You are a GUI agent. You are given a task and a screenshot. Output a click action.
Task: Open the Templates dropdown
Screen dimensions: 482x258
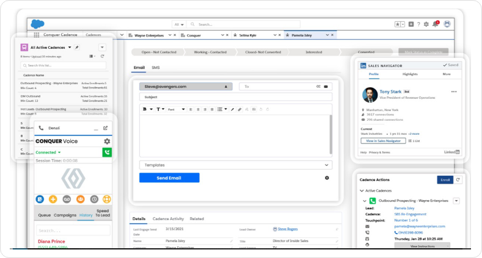pos(235,165)
